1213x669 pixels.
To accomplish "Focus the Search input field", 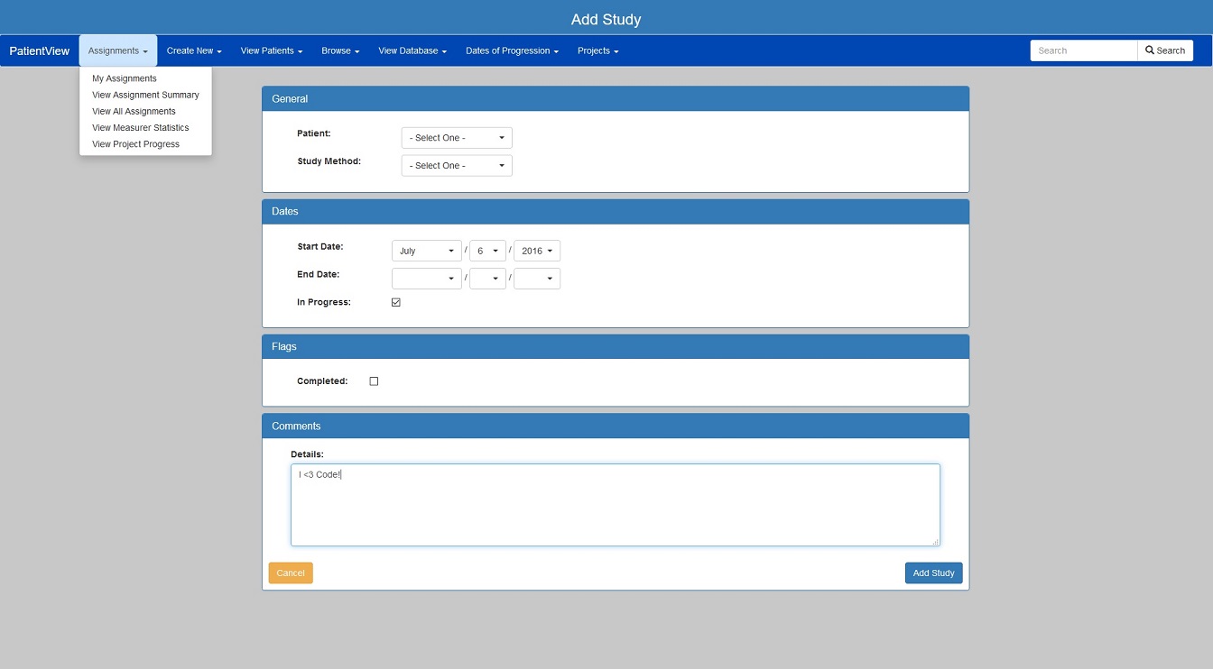I will [x=1084, y=50].
